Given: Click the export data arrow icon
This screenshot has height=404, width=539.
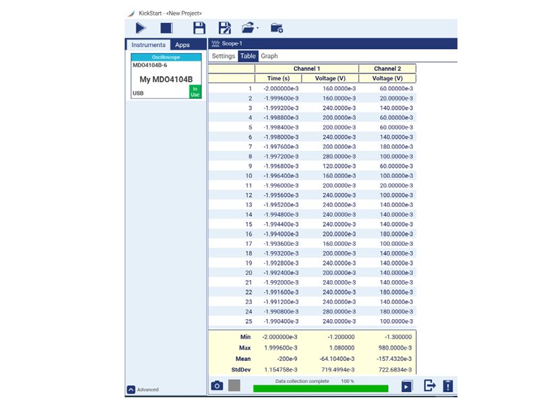Looking at the screenshot, I should tap(429, 386).
